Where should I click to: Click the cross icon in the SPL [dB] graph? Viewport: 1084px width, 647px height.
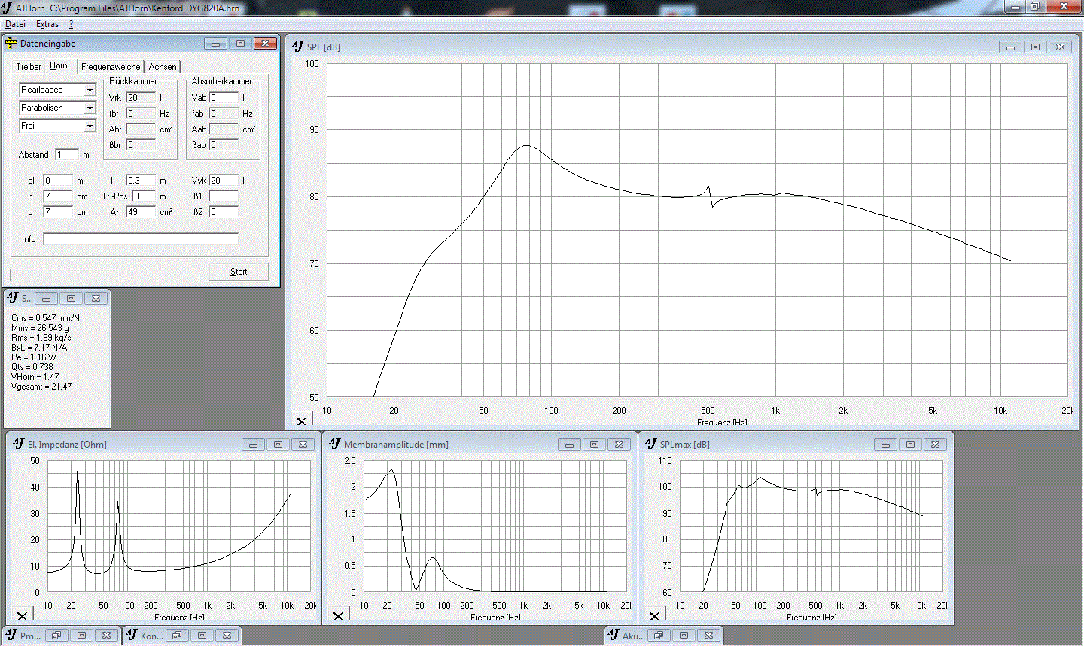(301, 421)
